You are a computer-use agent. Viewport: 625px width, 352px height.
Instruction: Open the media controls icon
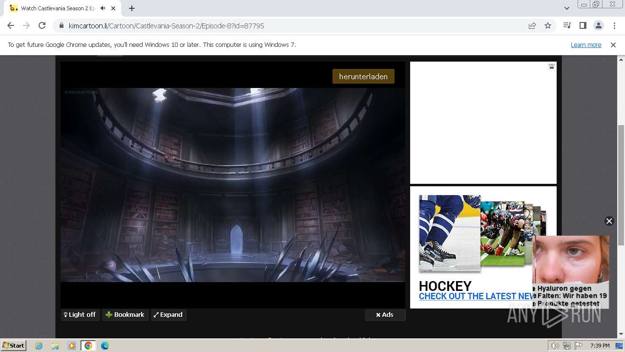coord(567,26)
